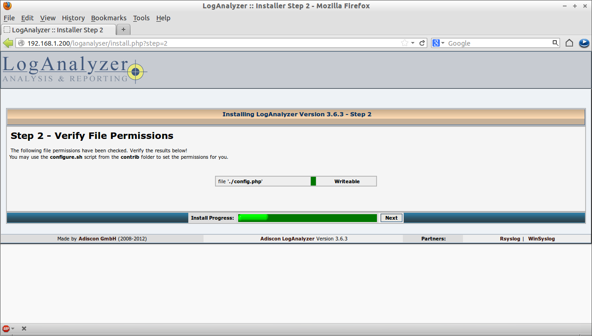Close the add-on bar with the X
Screen dimensions: 592x336
pyautogui.click(x=24, y=329)
